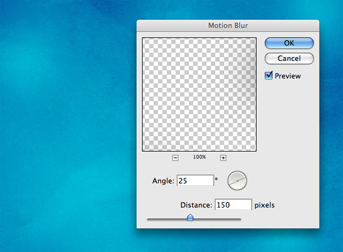Toggle the Preview checkbox
The width and height of the screenshot is (343, 252).
pos(269,76)
